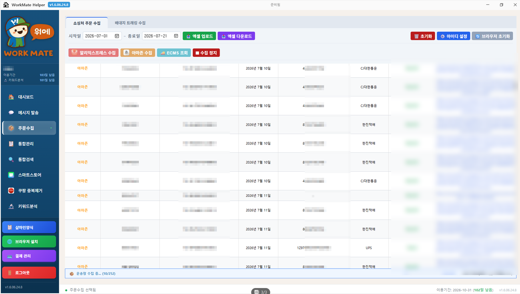520x294 pixels.
Task: Click the 운송장 수집 중 progress bar
Action: pos(228,274)
